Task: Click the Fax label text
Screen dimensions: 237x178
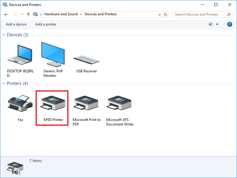Action: coord(21,120)
